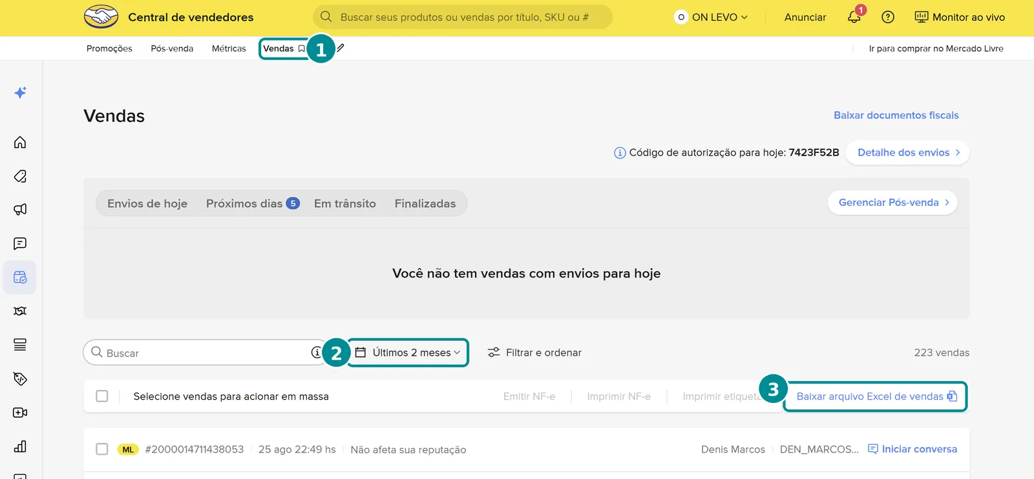Screen dimensions: 1034x479
Task: Switch to Finalizadas tab
Action: pyautogui.click(x=425, y=203)
